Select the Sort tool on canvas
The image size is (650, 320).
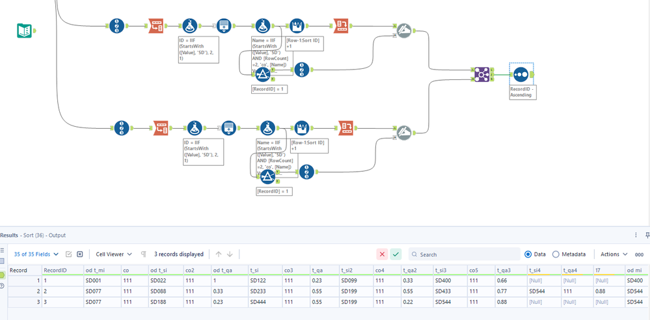click(x=521, y=75)
